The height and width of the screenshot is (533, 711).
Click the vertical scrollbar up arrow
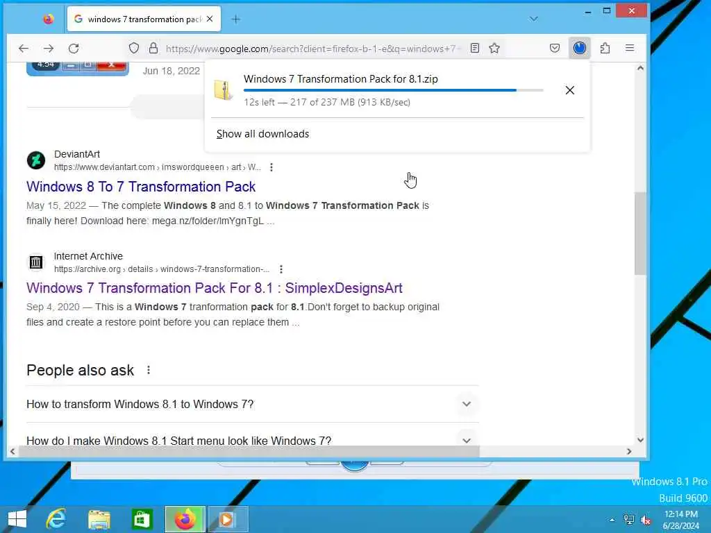(640, 69)
